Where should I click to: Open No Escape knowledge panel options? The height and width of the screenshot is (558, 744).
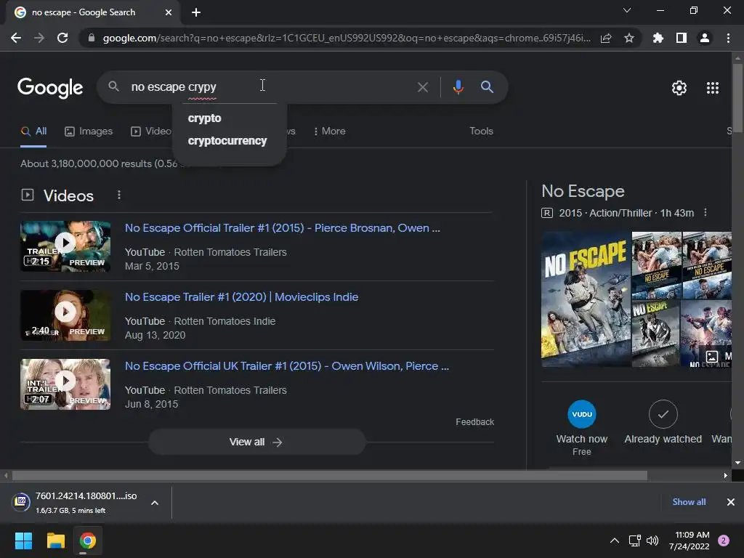(705, 213)
